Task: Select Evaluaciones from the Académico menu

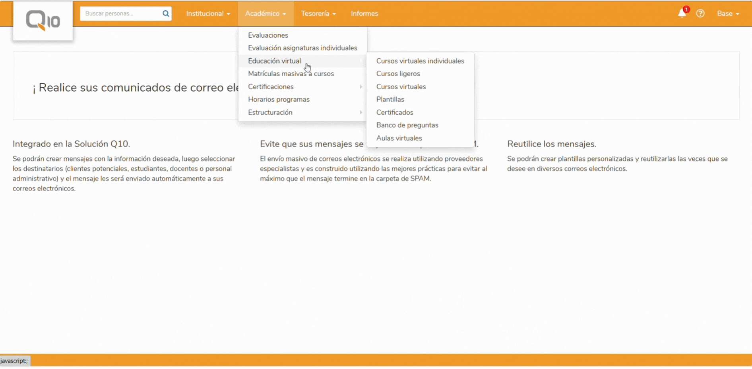Action: pos(268,35)
